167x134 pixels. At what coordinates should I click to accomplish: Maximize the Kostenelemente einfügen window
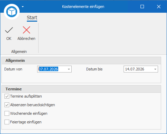tap(142, 7)
